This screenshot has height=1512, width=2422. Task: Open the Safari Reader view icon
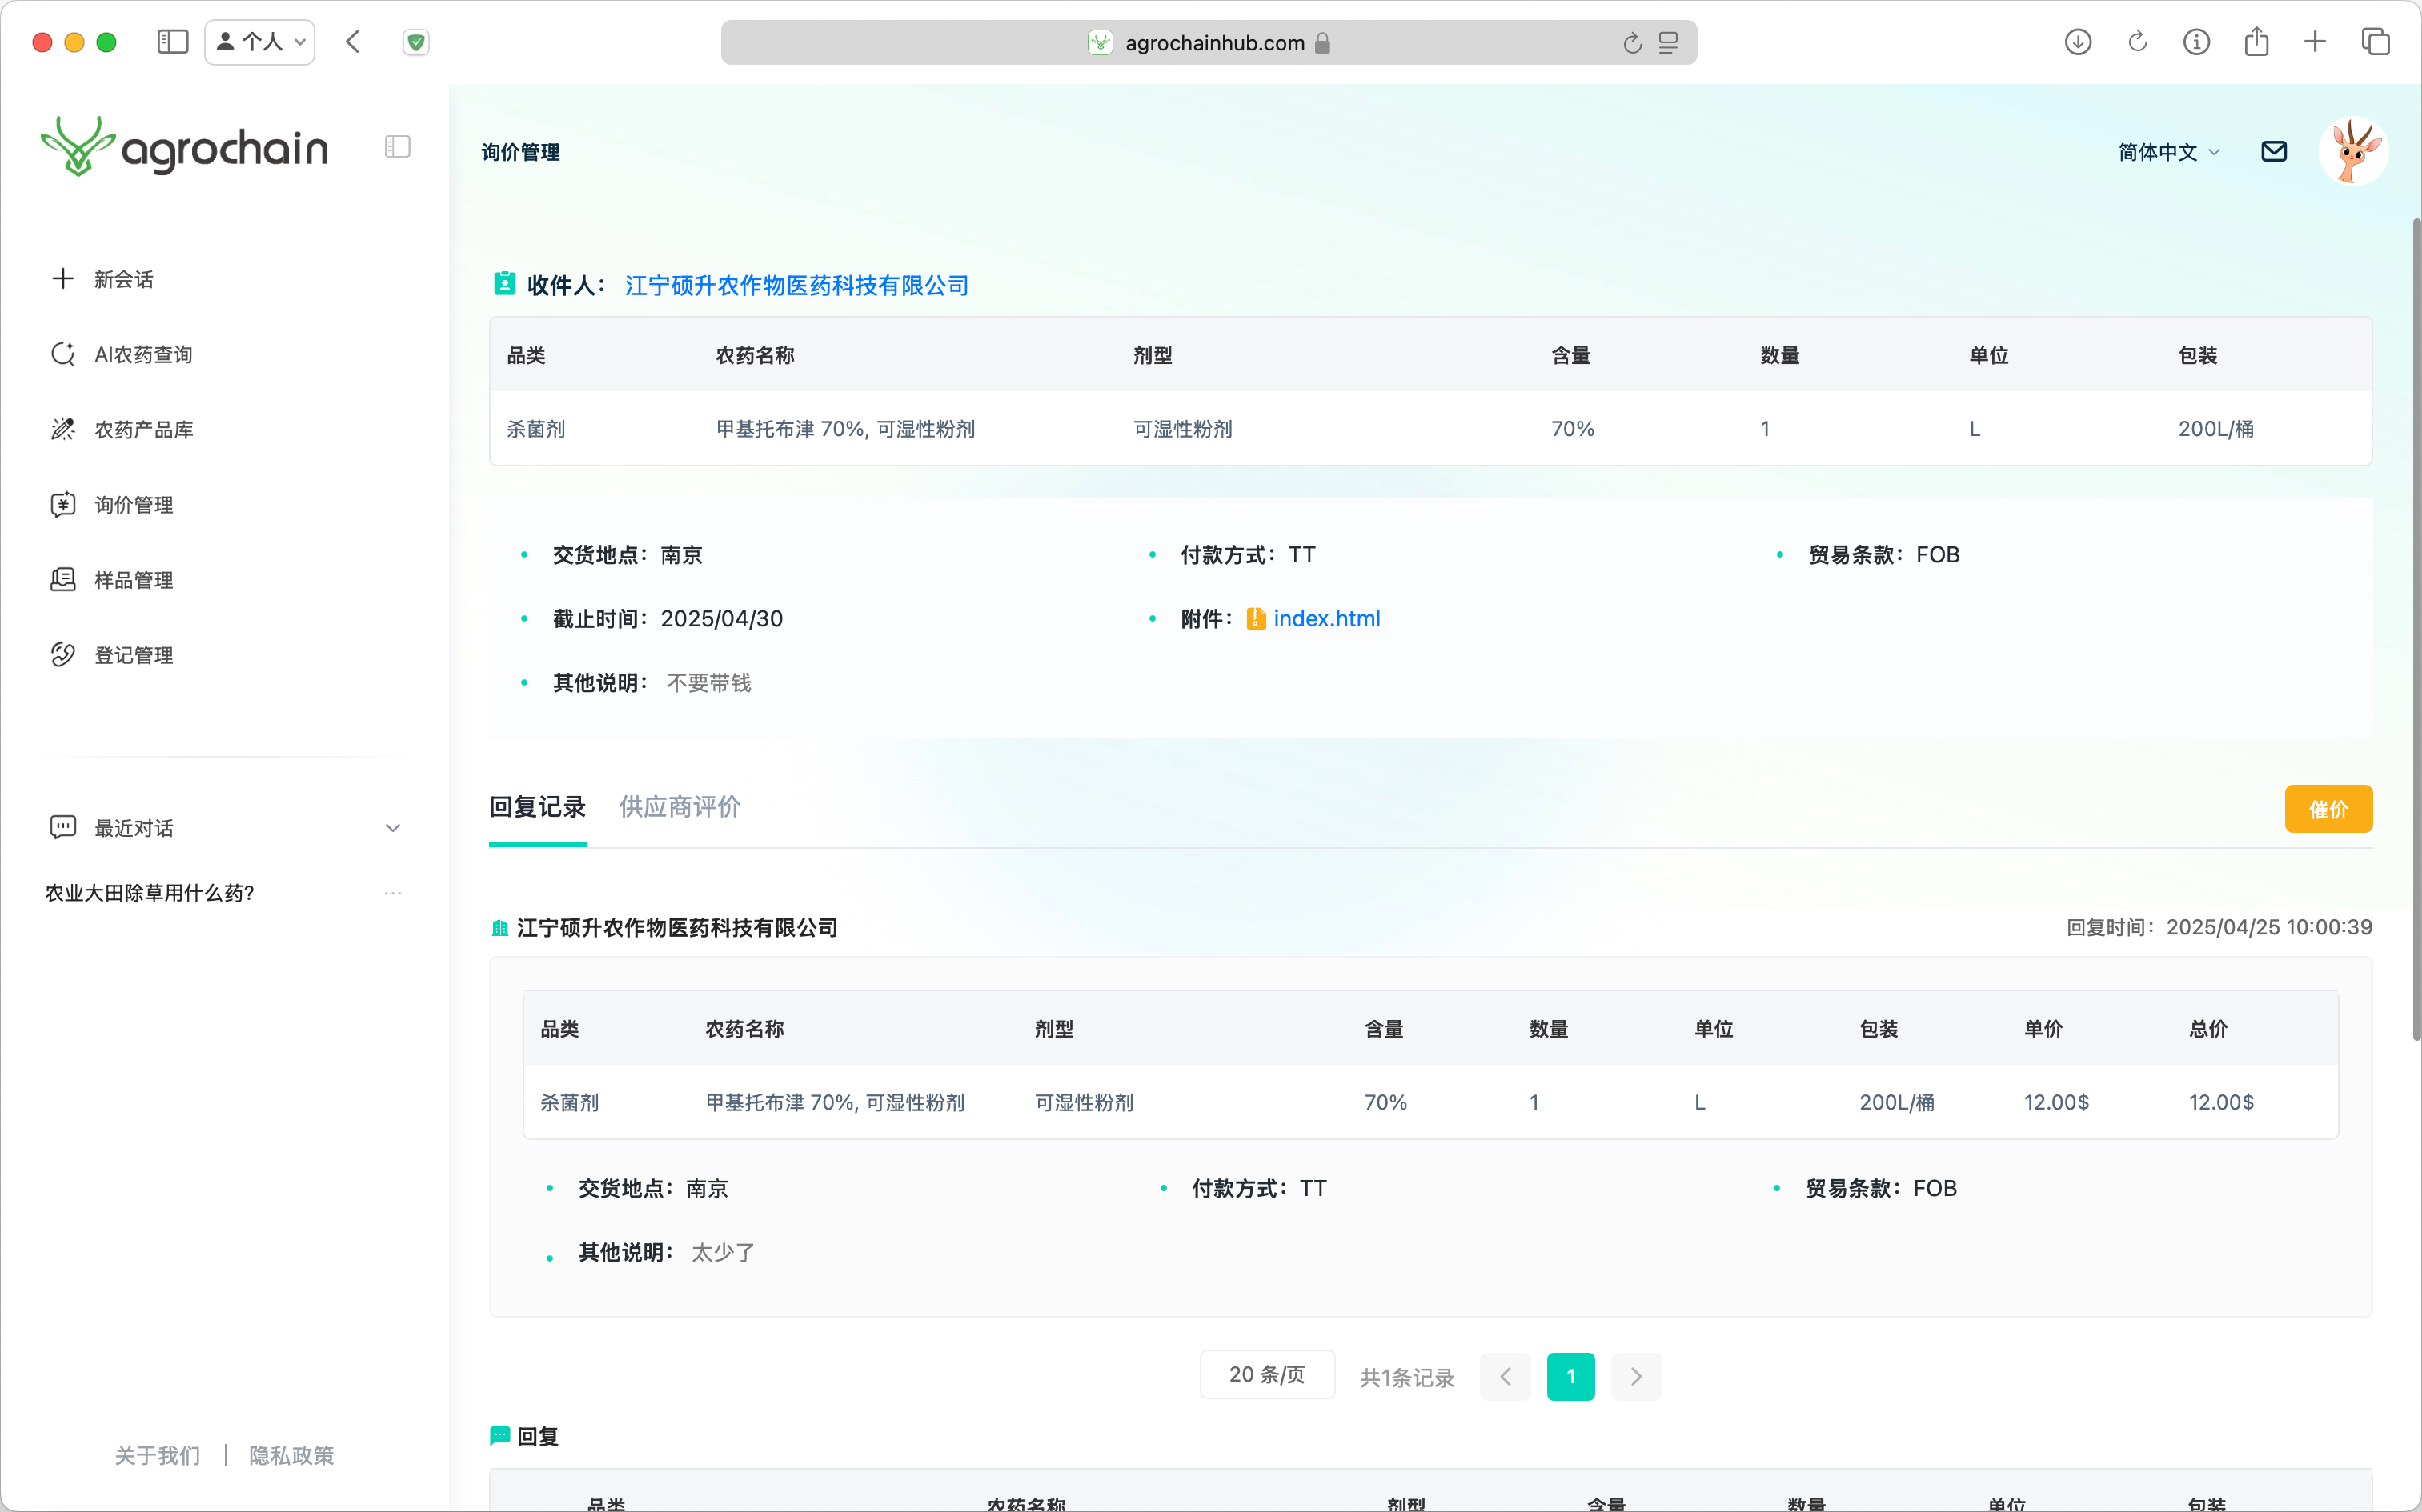point(1668,43)
